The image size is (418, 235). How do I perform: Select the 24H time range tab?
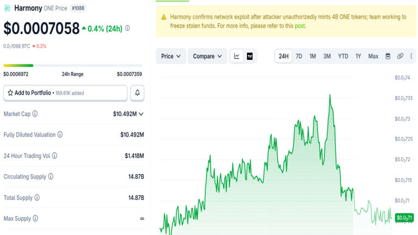tap(284, 56)
